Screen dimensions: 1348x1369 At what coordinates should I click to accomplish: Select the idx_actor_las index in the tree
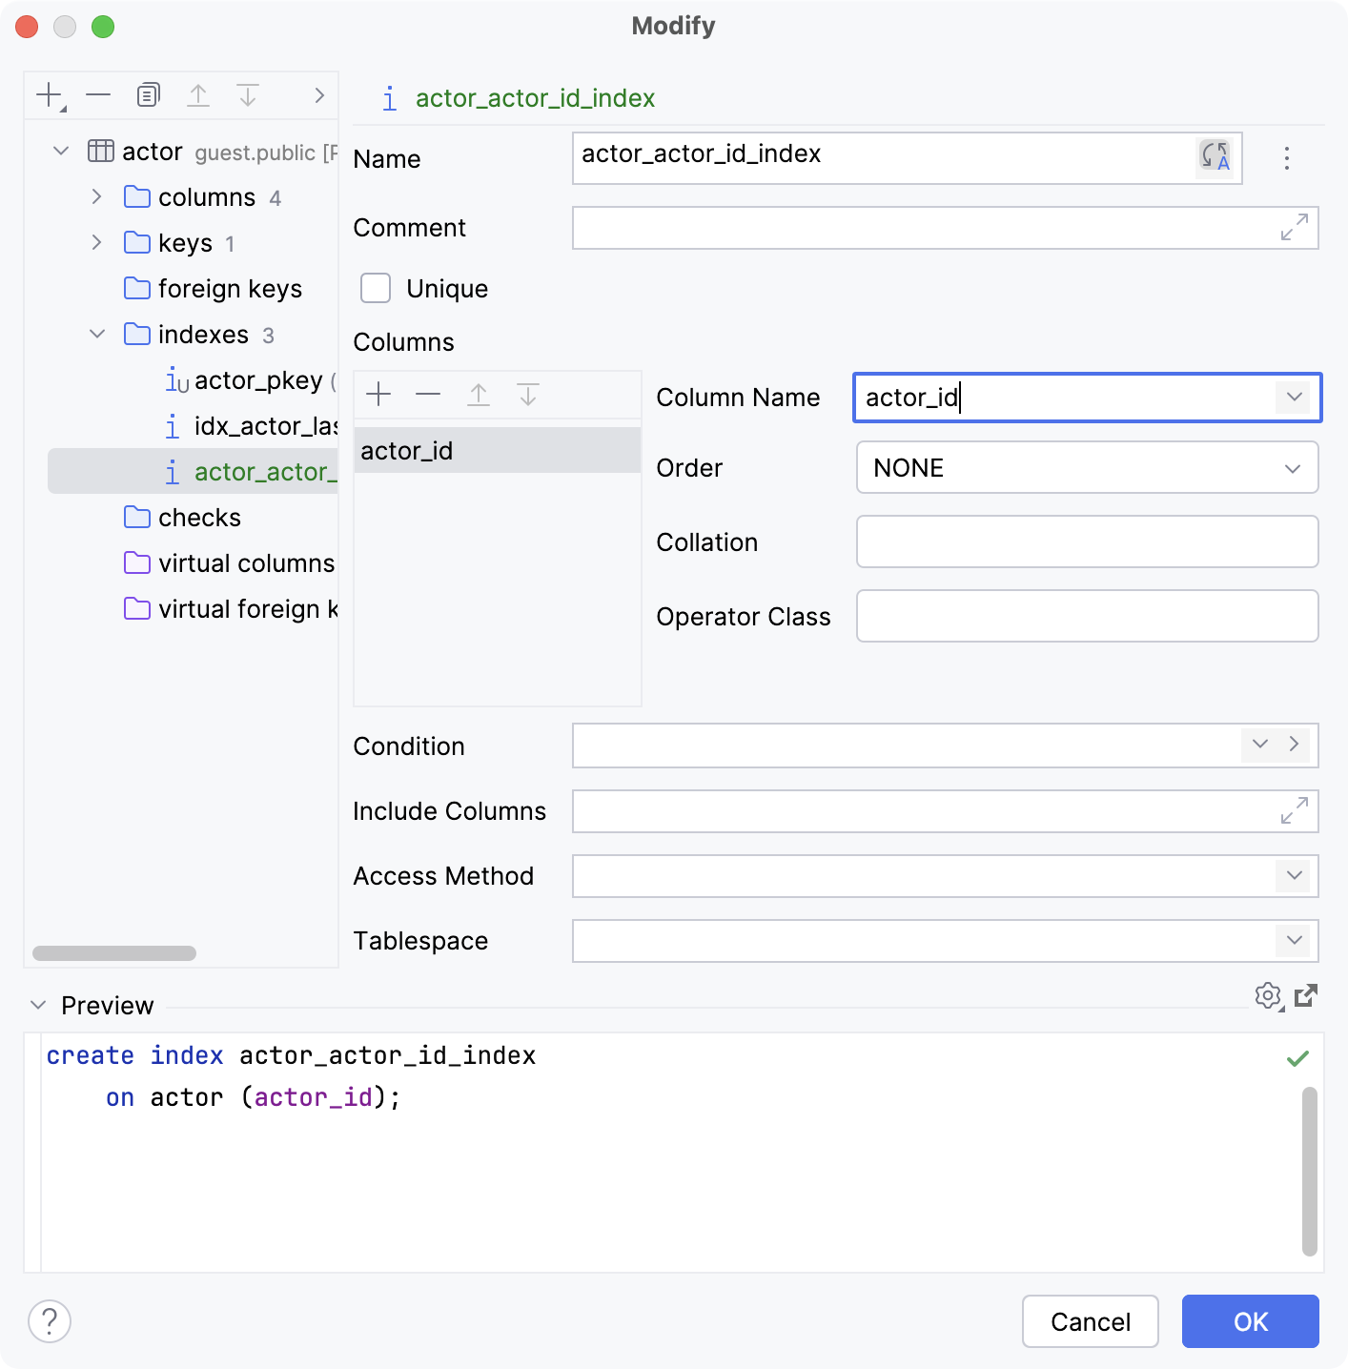[x=265, y=425]
